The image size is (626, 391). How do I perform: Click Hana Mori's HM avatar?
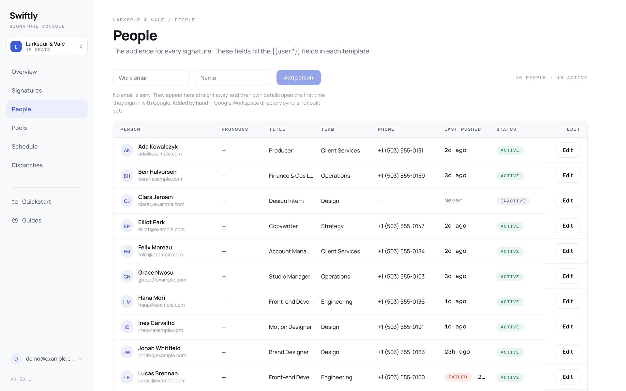pyautogui.click(x=127, y=302)
